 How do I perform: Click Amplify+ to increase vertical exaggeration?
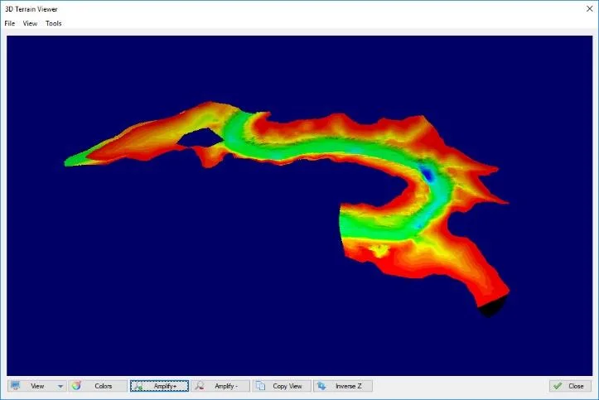159,386
